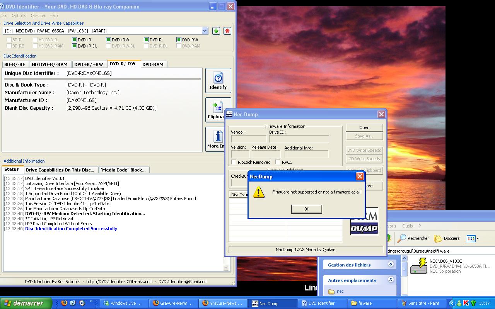Switch to the first Gravure-News Firefox taskbar item

click(x=174, y=303)
